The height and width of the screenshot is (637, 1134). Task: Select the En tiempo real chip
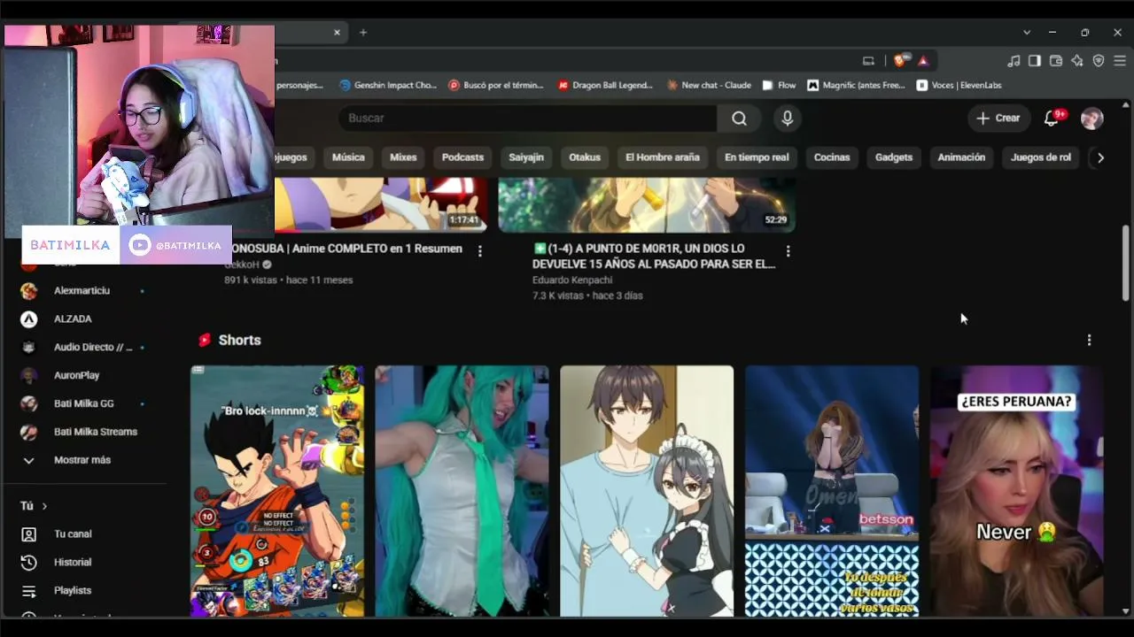click(757, 157)
